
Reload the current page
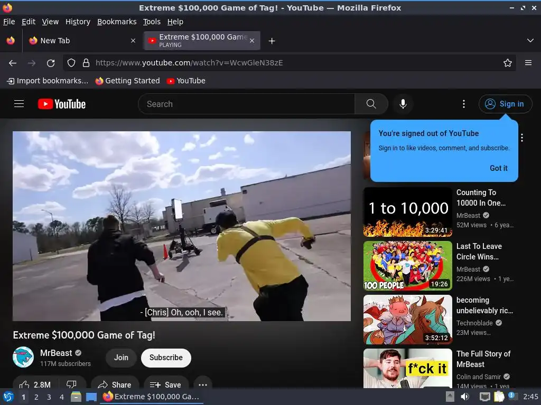[51, 63]
